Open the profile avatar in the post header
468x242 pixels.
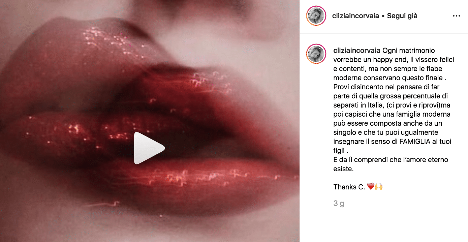(316, 16)
